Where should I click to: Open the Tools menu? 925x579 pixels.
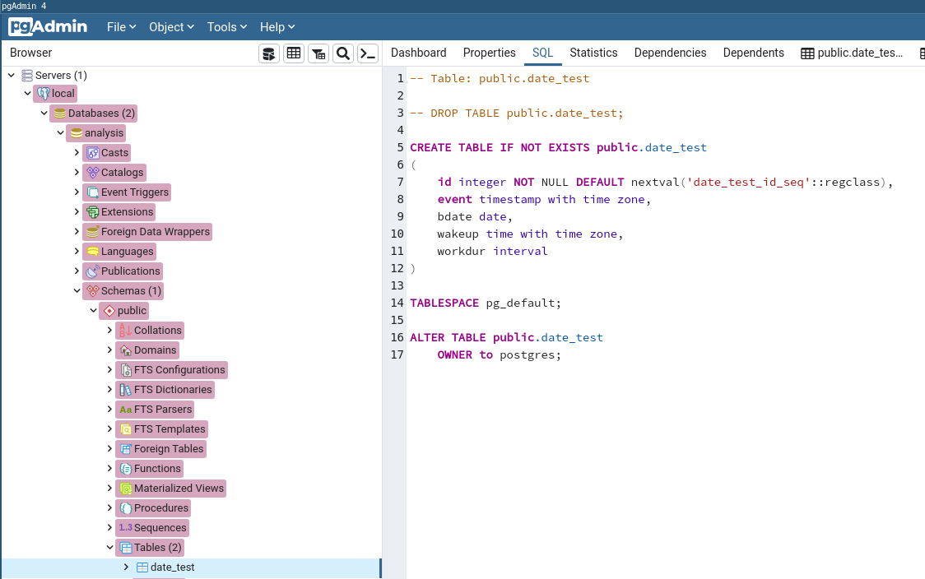pos(227,27)
